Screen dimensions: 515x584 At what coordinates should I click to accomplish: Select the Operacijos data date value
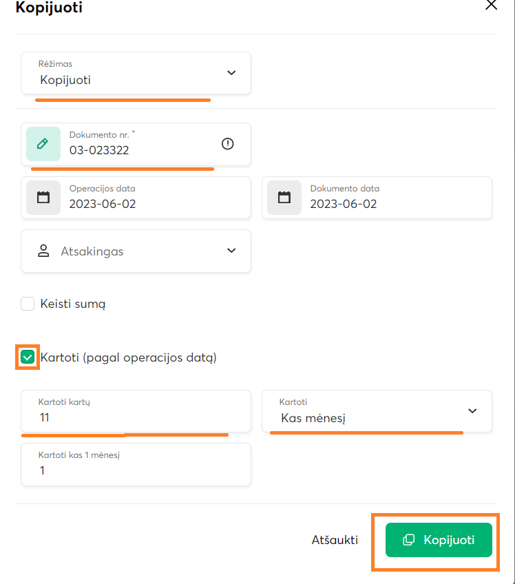tap(103, 204)
